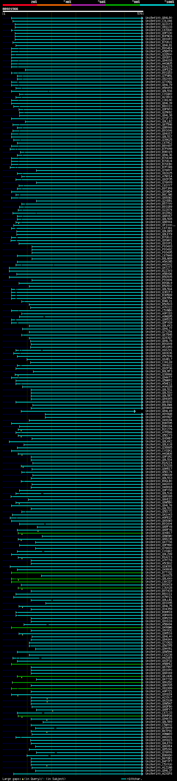Select hit UniRef100_A9NQ95
Viewport: 177px width, 781px height.
(159, 316)
